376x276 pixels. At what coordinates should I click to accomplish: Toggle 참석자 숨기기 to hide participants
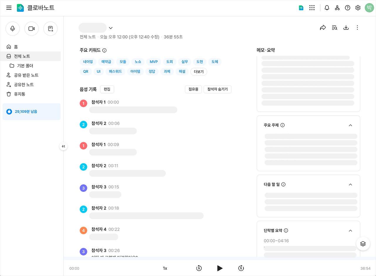(x=217, y=89)
